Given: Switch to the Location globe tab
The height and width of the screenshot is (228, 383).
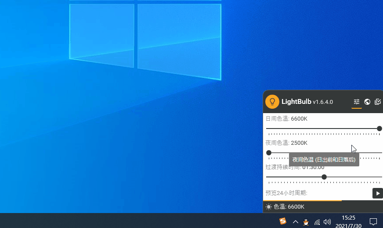Looking at the screenshot, I should [367, 102].
